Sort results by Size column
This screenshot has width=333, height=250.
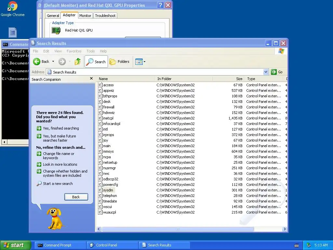pos(229,79)
